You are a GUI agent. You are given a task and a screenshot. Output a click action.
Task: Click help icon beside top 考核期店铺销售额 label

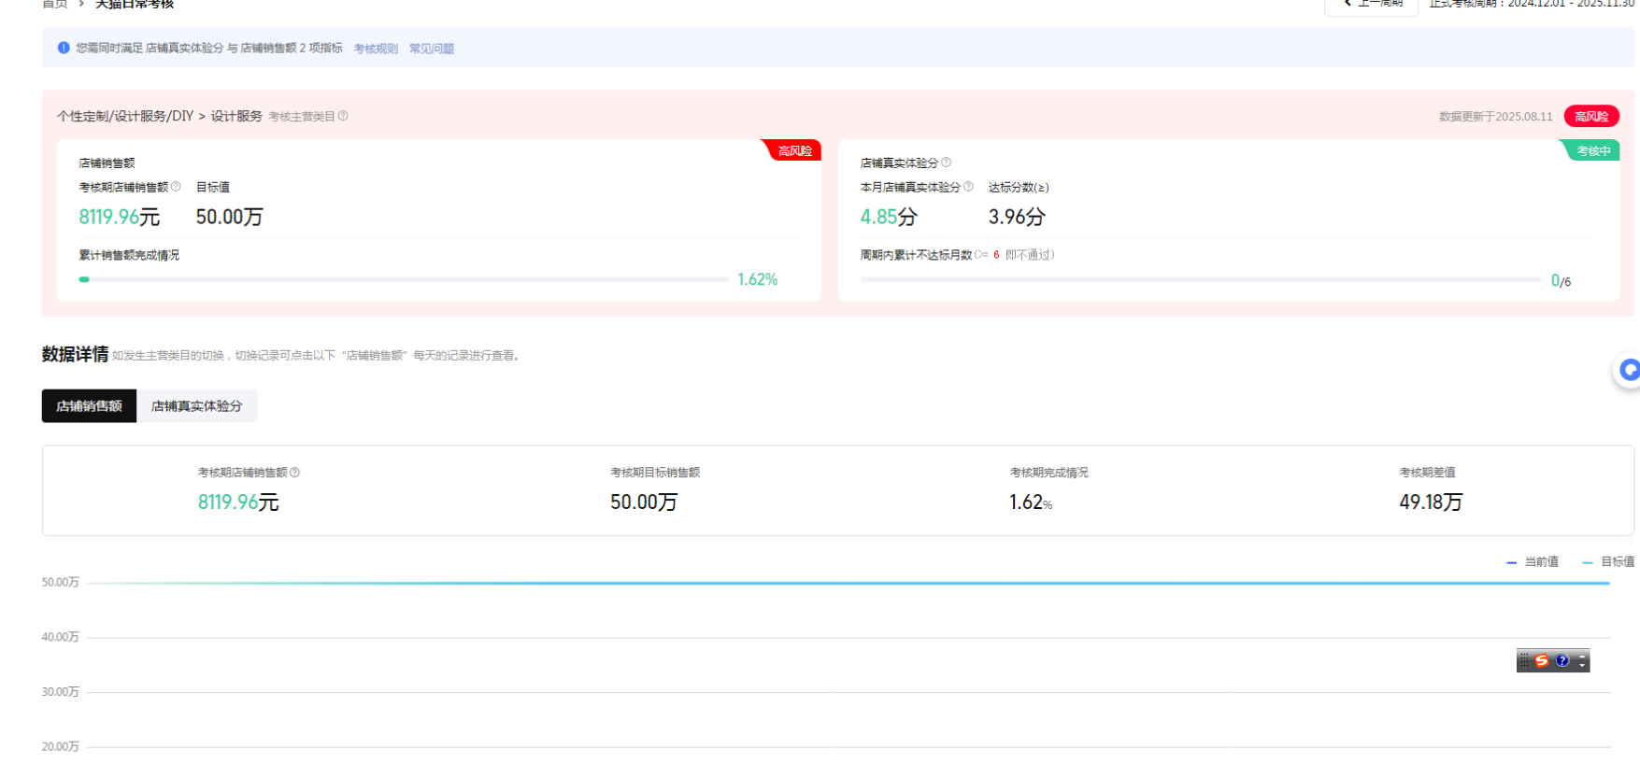click(176, 187)
